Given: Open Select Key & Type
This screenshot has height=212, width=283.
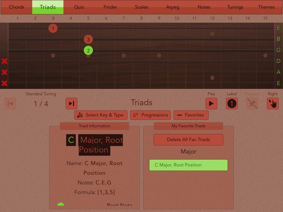Looking at the screenshot, I should [101, 115].
